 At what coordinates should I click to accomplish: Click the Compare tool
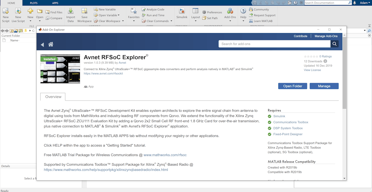54,18
